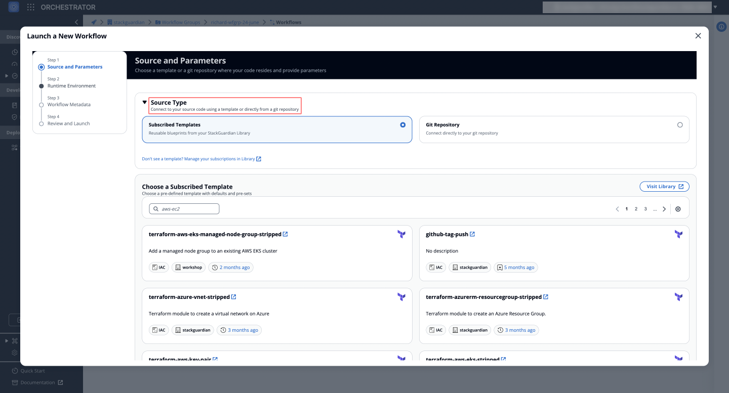Click the trend chart icon in sidebar
The height and width of the screenshot is (393, 729).
click(15, 75)
